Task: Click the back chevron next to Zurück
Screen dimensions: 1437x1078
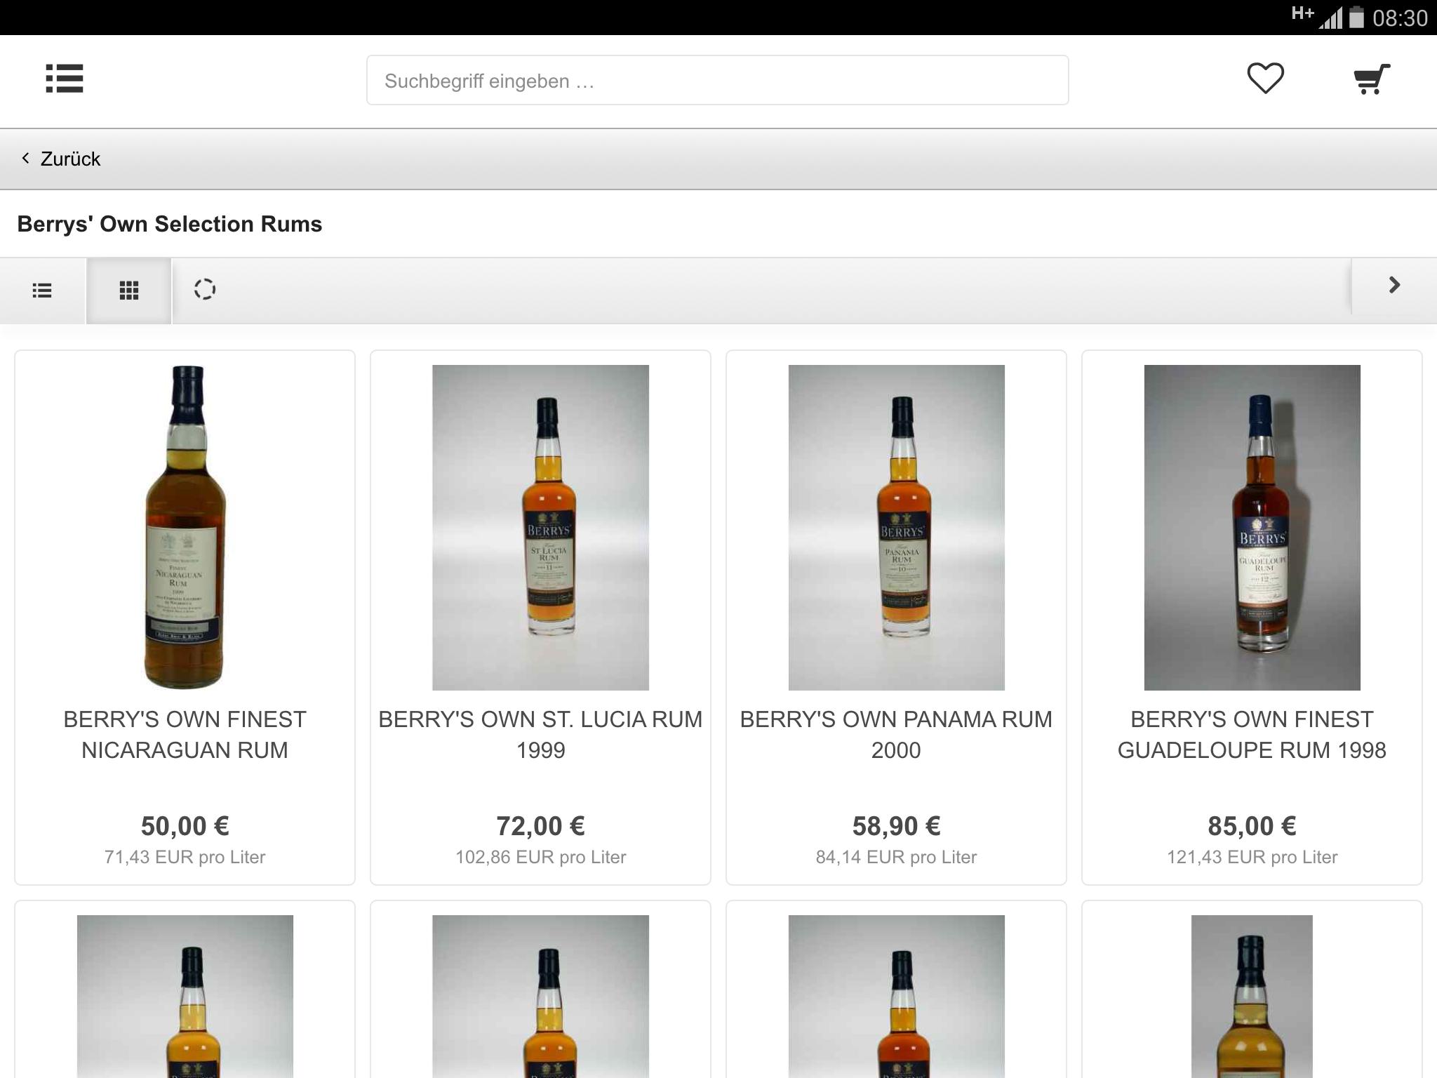Action: [25, 159]
